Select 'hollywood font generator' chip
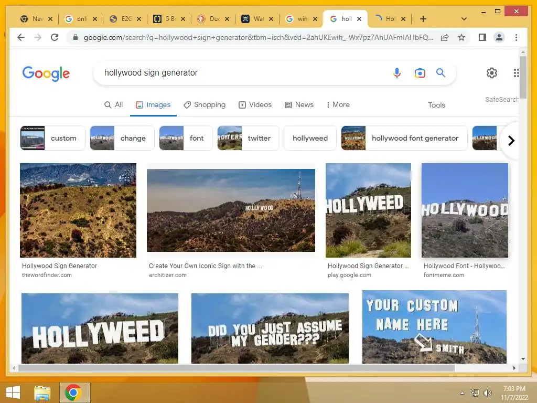This screenshot has width=537, height=403. point(404,138)
